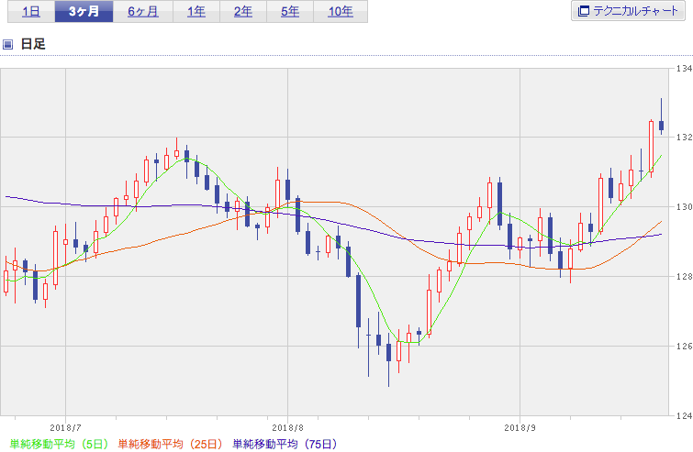The height and width of the screenshot is (452, 693).
Task: Click the 2018/9 date axis label
Action: [520, 428]
